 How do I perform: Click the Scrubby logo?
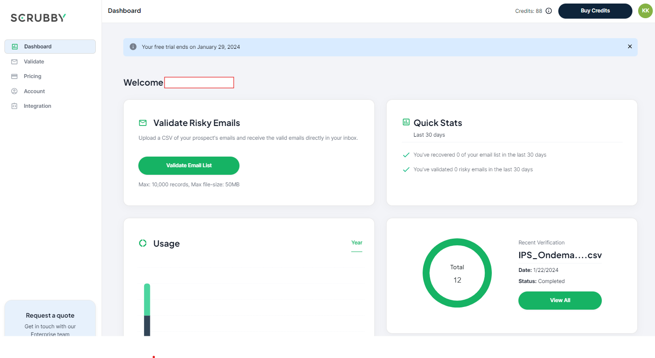tap(38, 17)
